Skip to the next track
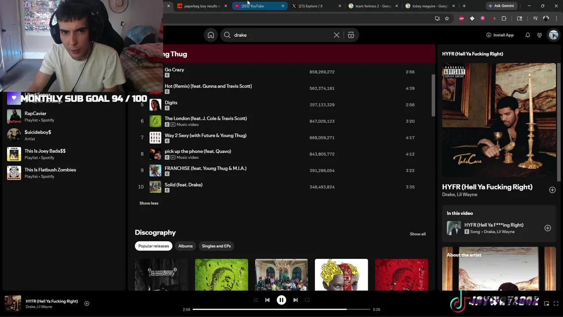This screenshot has height=317, width=563. [296, 300]
